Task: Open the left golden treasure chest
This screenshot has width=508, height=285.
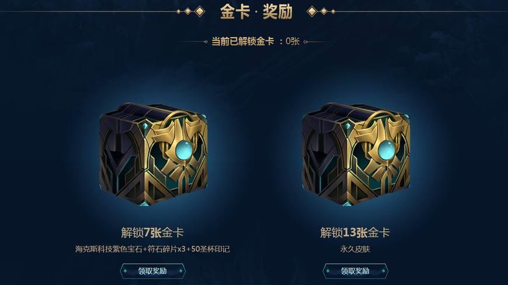Action: (x=153, y=155)
